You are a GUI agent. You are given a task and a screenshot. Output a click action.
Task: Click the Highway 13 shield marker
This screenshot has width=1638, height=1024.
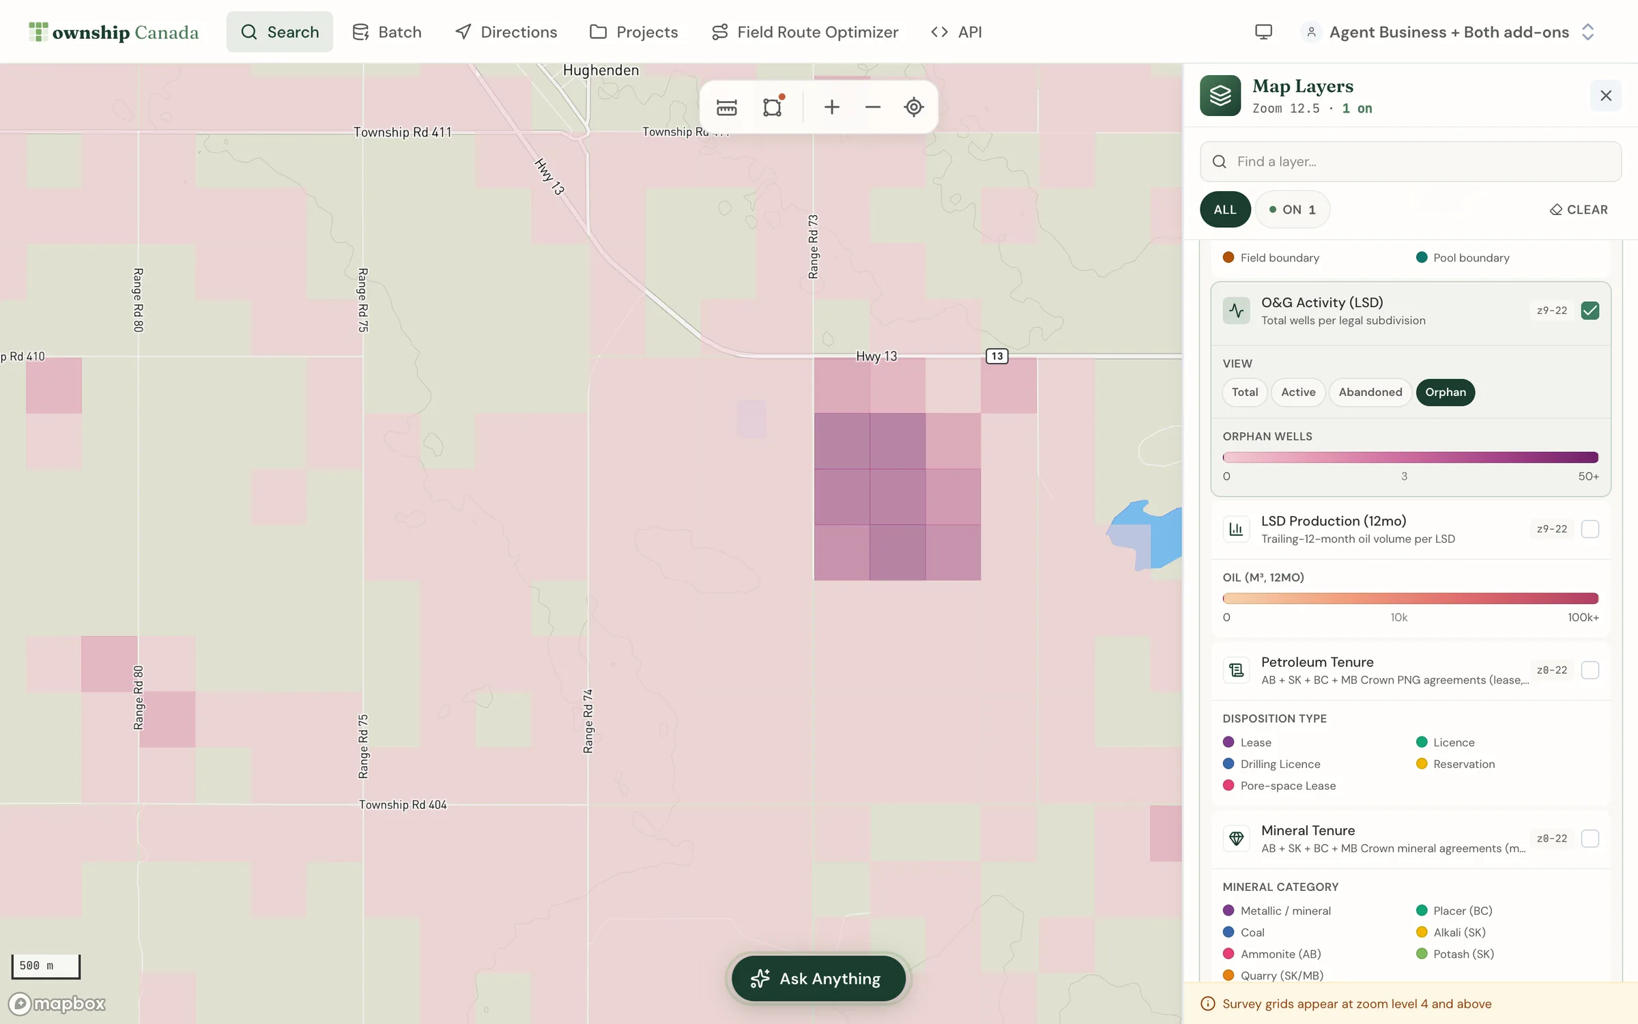point(997,356)
